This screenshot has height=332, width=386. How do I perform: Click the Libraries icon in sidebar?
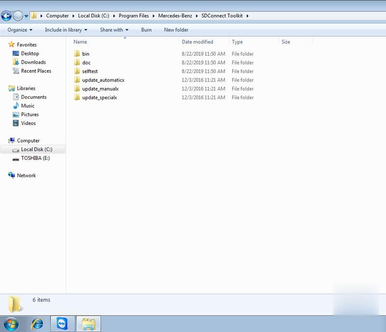click(12, 88)
